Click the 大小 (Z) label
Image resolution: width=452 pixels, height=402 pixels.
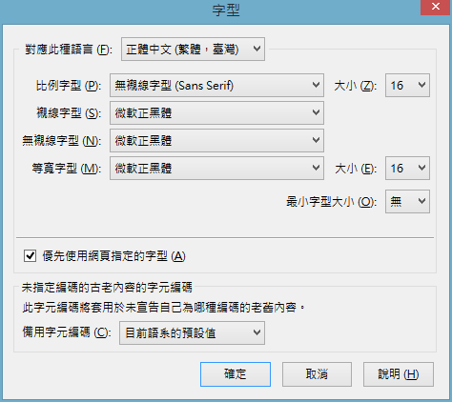[x=356, y=86]
